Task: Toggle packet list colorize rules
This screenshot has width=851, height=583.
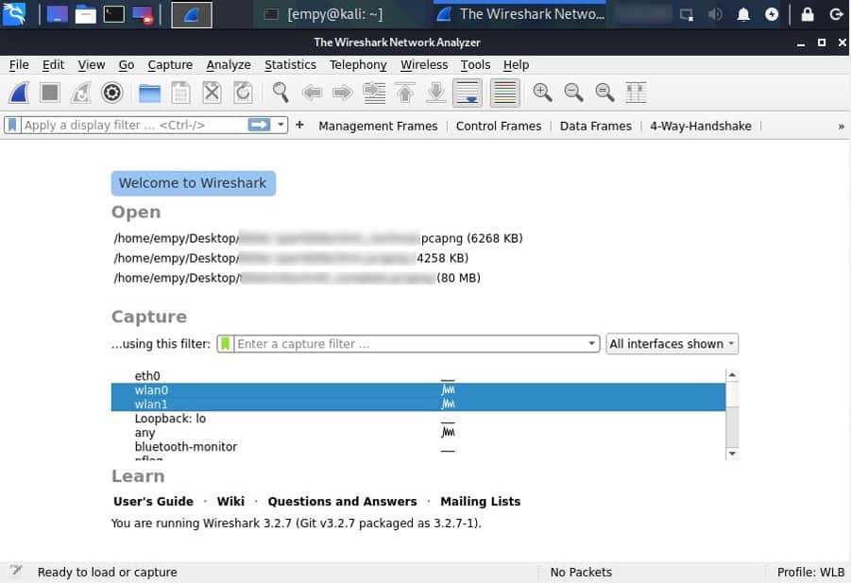Action: pyautogui.click(x=504, y=93)
